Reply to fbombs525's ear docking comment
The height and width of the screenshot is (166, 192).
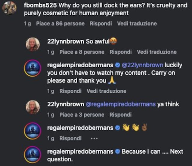pos(101,23)
